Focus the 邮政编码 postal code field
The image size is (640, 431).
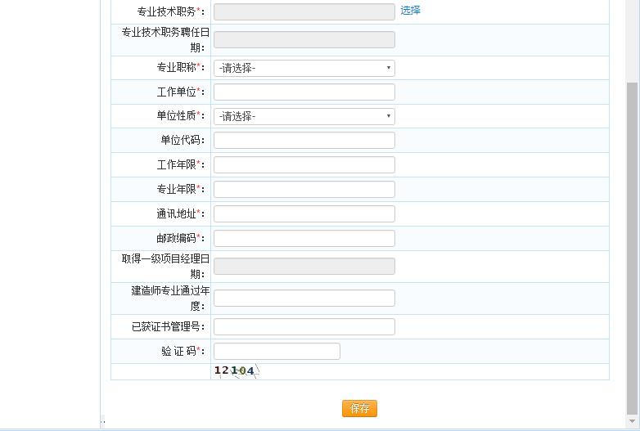pos(304,238)
